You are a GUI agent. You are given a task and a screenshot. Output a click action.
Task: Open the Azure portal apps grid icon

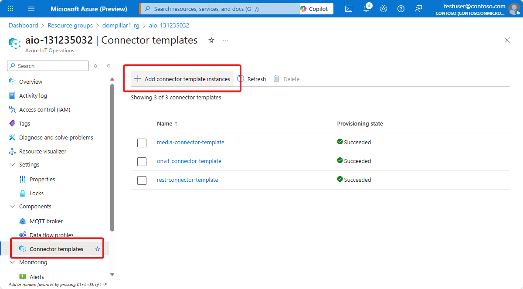11,9
